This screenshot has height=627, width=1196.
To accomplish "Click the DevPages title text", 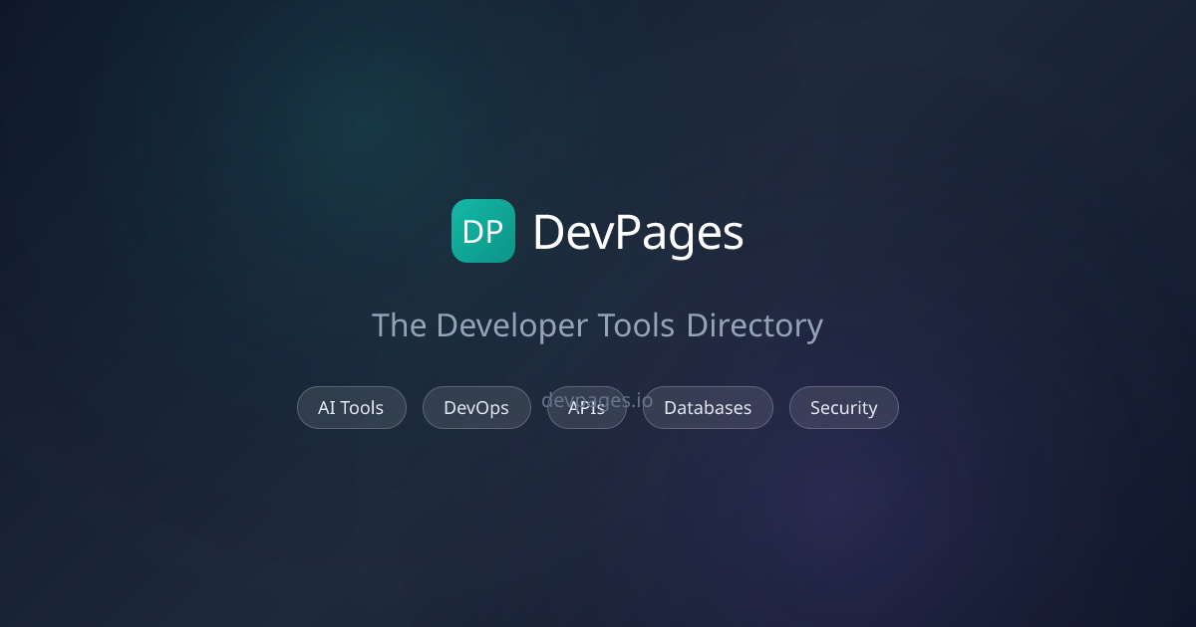I will click(x=638, y=232).
